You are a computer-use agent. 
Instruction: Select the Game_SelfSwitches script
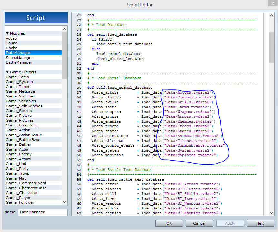[34, 106]
